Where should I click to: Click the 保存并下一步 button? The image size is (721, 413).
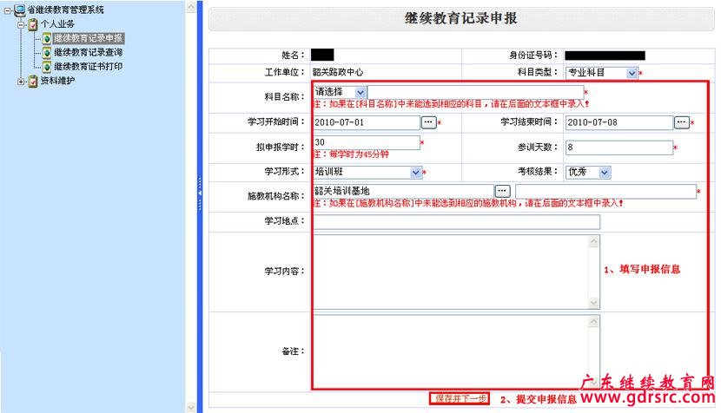click(x=460, y=398)
